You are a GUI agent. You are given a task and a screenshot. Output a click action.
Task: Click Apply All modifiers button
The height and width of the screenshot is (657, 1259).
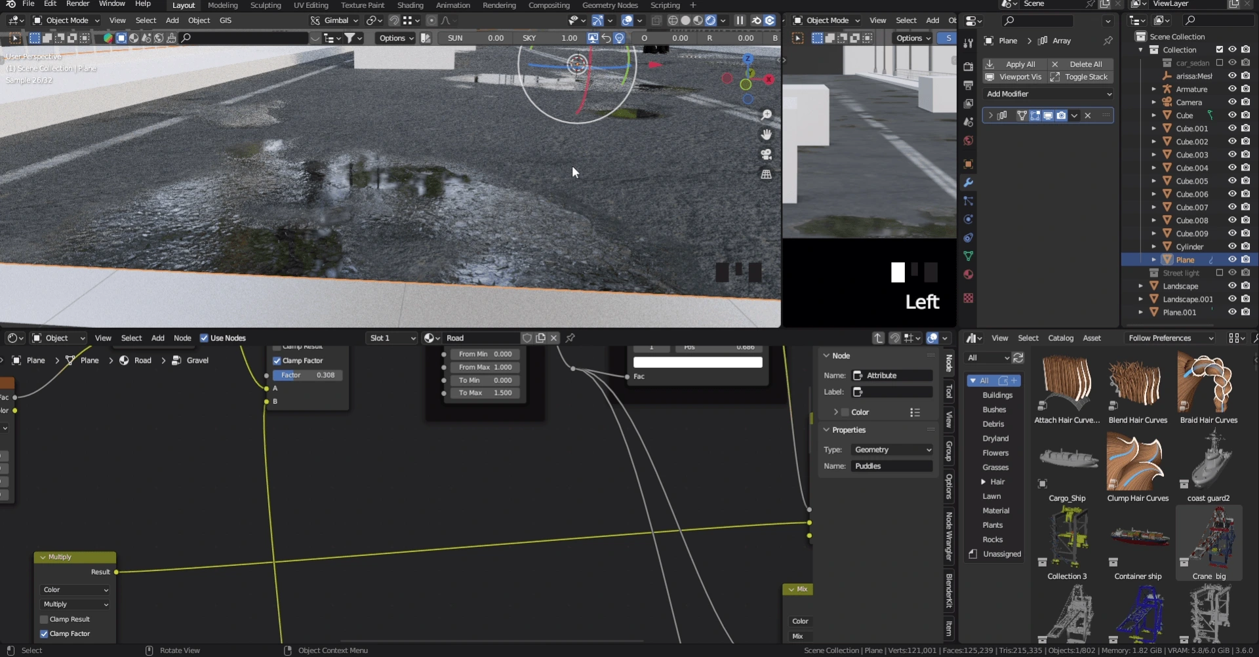tap(1013, 64)
